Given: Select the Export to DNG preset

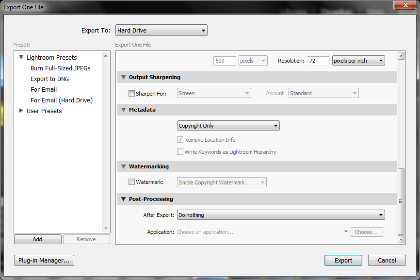Looking at the screenshot, I should 49,79.
